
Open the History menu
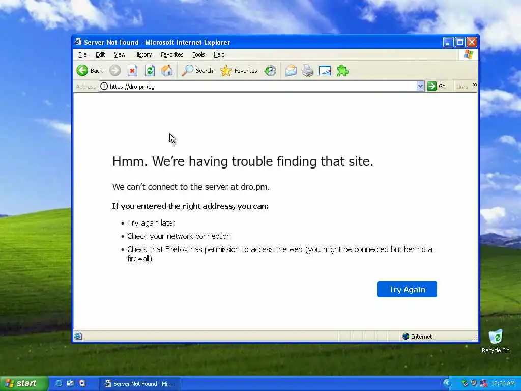click(x=143, y=54)
